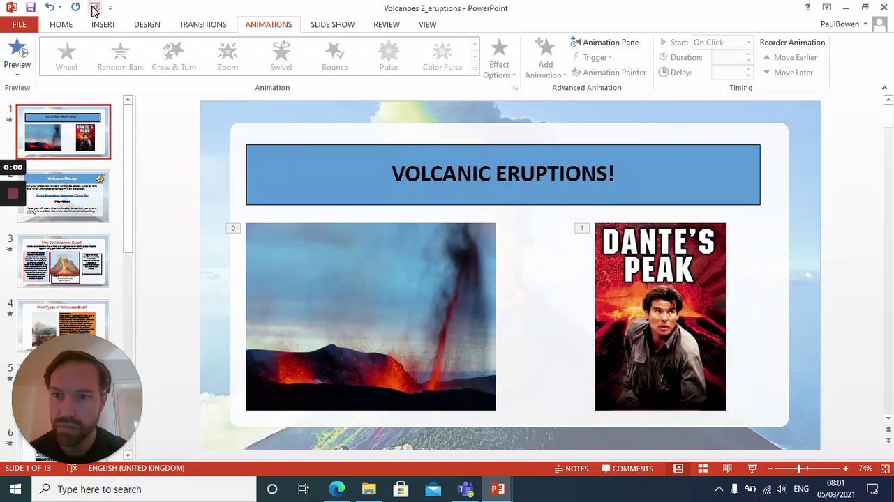Switch to the DESIGN tab
This screenshot has width=894, height=502.
(x=147, y=24)
